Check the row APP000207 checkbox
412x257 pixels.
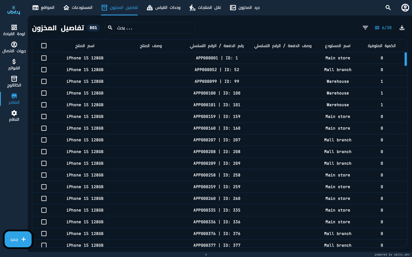(x=44, y=140)
